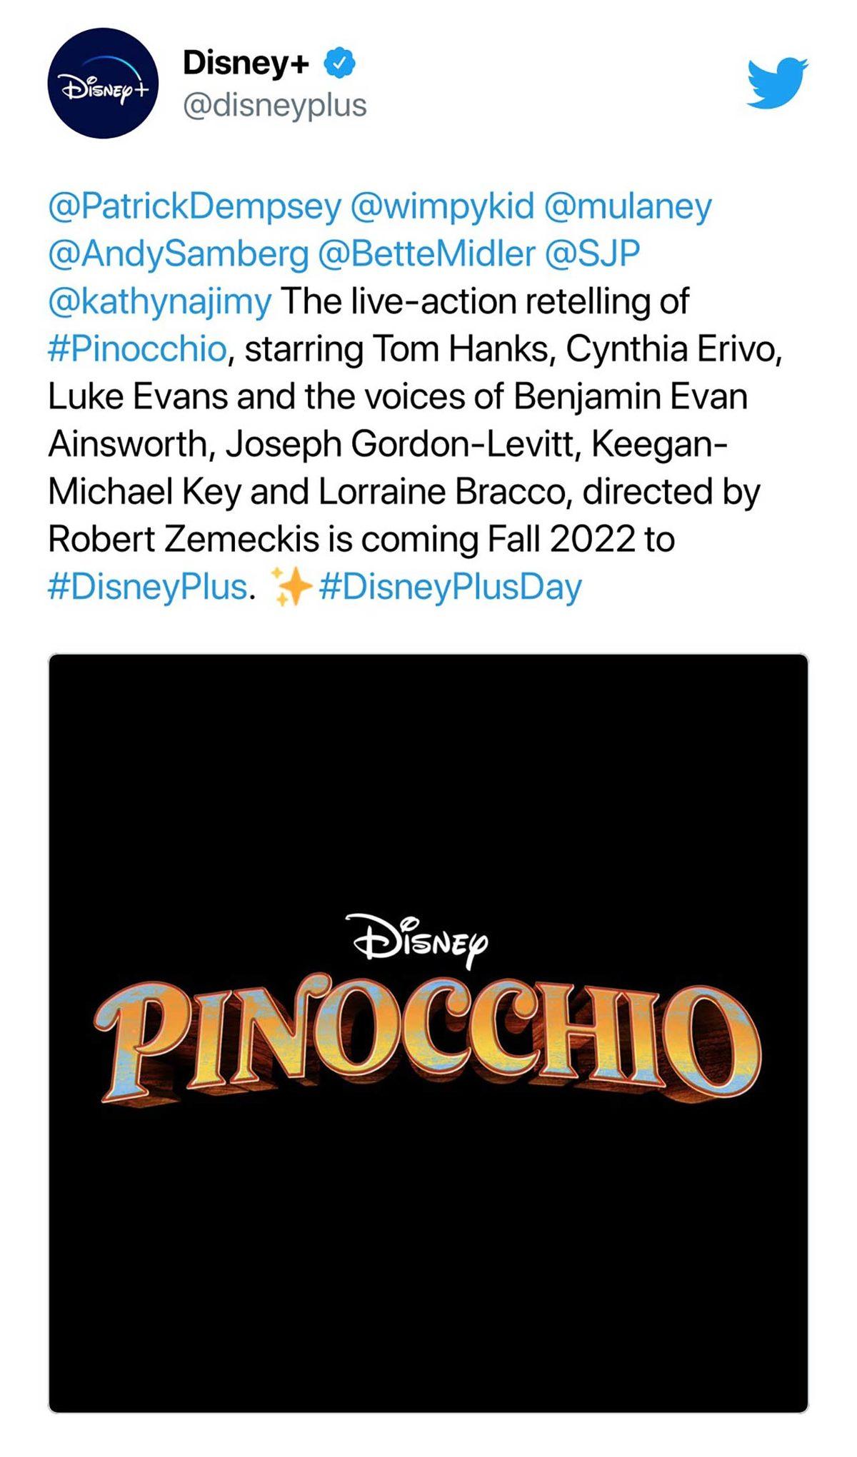Click the blue verified badge
The height and width of the screenshot is (1457, 857).
[340, 64]
